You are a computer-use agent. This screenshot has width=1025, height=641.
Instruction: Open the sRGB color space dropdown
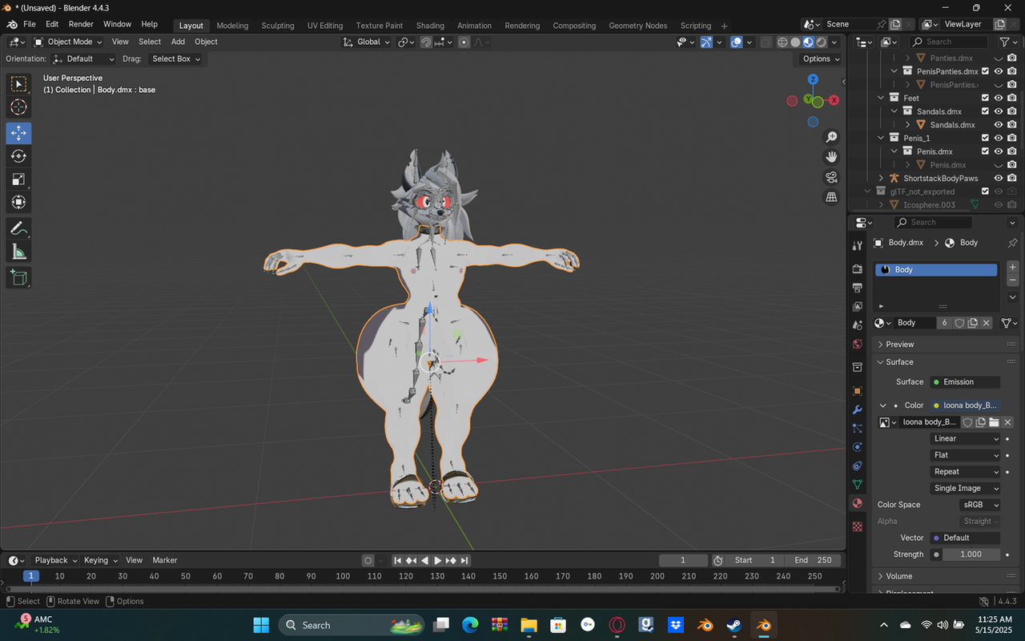pos(980,505)
